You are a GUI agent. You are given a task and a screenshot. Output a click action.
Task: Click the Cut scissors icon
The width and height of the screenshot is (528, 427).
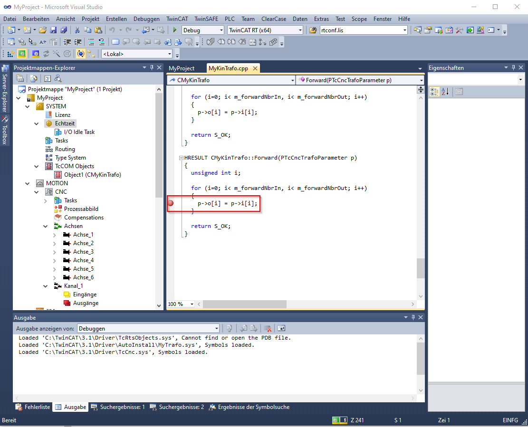(77, 30)
